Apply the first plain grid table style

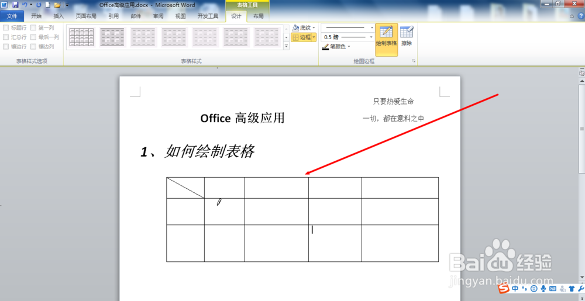coord(82,37)
